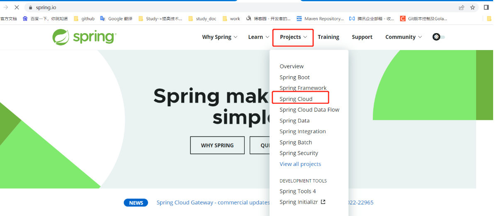Open the 博客园 bookmark
This screenshot has height=216, width=501.
tap(268, 19)
